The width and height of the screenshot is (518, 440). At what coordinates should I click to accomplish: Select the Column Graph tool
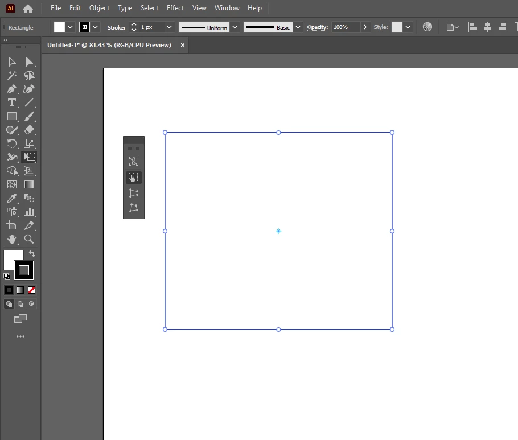pyautogui.click(x=29, y=212)
